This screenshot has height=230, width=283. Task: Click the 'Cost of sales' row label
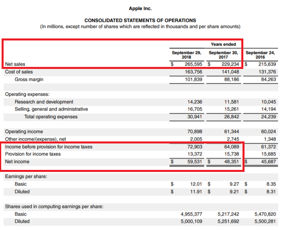pos(19,72)
